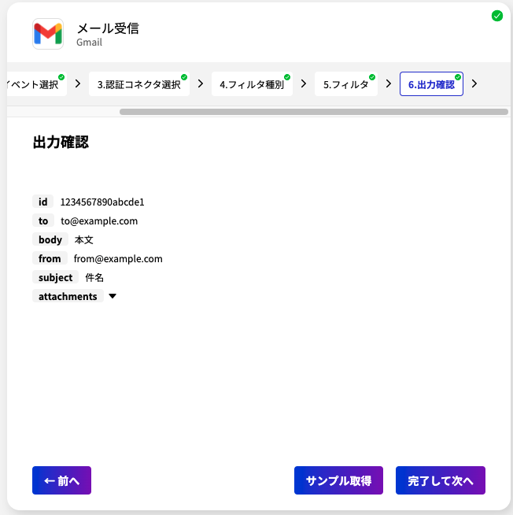Click the 本文 body value
Screen dimensions: 513x515
pyautogui.click(x=84, y=239)
